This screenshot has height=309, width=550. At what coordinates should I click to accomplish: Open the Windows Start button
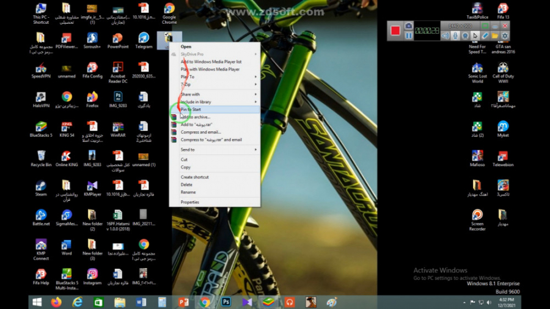point(37,302)
